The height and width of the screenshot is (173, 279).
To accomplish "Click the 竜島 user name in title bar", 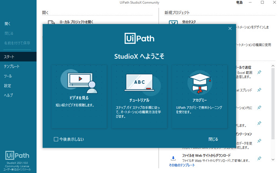I will tap(239, 2).
